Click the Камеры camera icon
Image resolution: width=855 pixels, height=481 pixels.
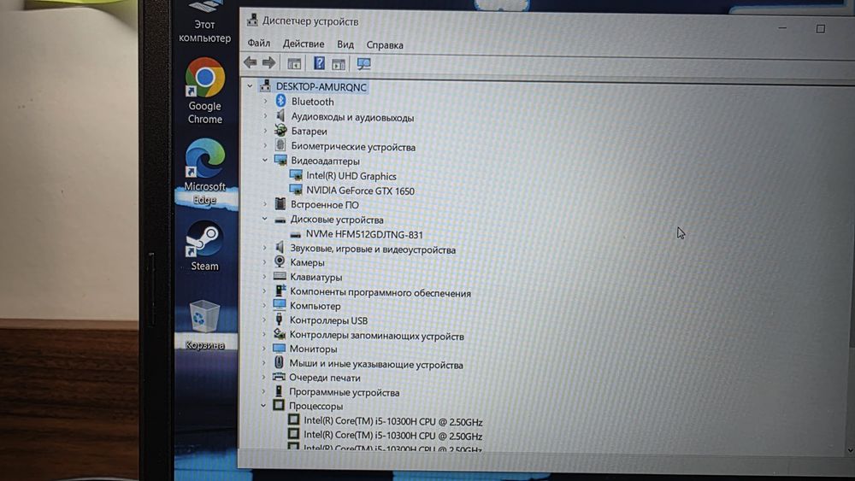(x=280, y=261)
